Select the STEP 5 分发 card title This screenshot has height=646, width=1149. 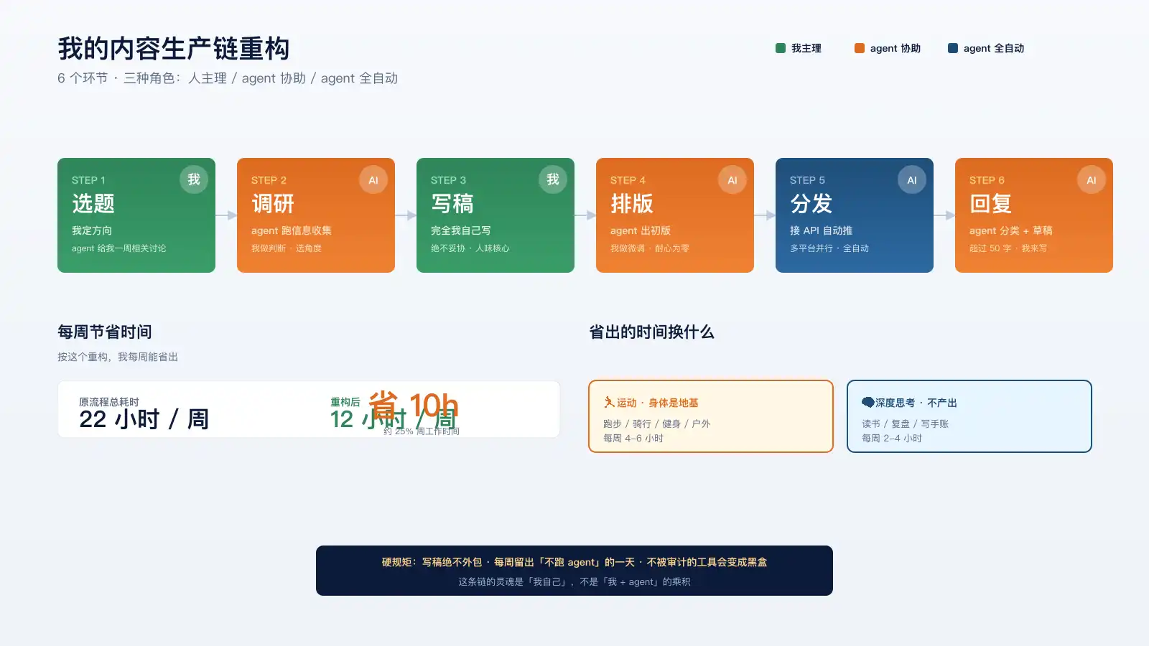[811, 204]
